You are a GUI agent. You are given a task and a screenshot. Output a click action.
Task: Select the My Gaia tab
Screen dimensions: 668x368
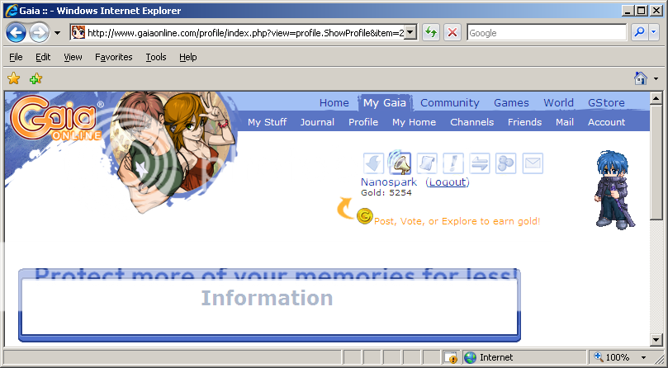point(384,103)
